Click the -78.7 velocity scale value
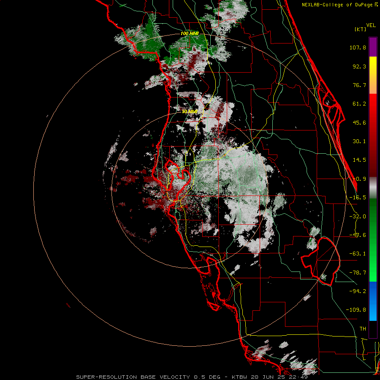The width and height of the screenshot is (380, 380). [x=358, y=273]
